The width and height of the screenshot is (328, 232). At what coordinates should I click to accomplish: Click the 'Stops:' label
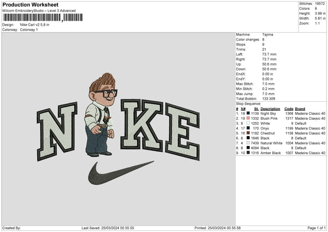(241, 44)
